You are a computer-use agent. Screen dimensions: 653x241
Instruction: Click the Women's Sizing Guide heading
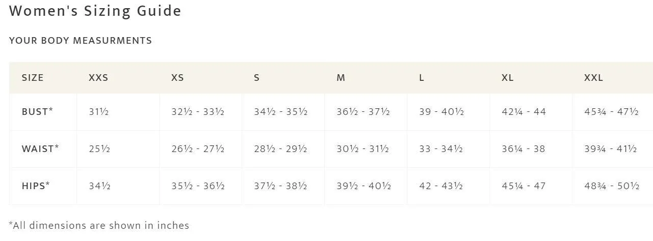95,11
